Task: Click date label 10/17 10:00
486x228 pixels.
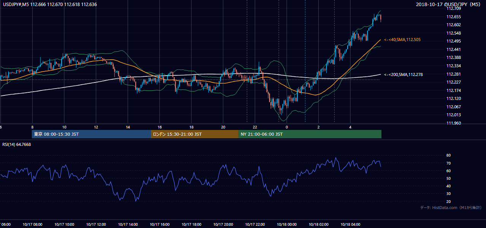Action: click(64, 225)
